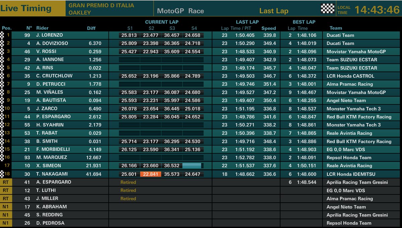The height and width of the screenshot is (228, 402).
Task: Sort by the Rider column header
Action: tap(42, 28)
